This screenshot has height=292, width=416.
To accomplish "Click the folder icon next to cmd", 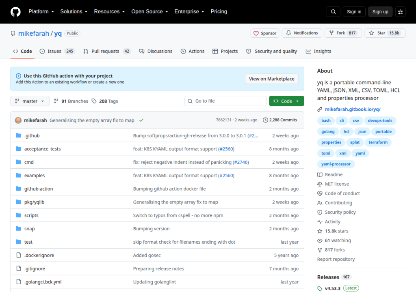I will (19, 162).
